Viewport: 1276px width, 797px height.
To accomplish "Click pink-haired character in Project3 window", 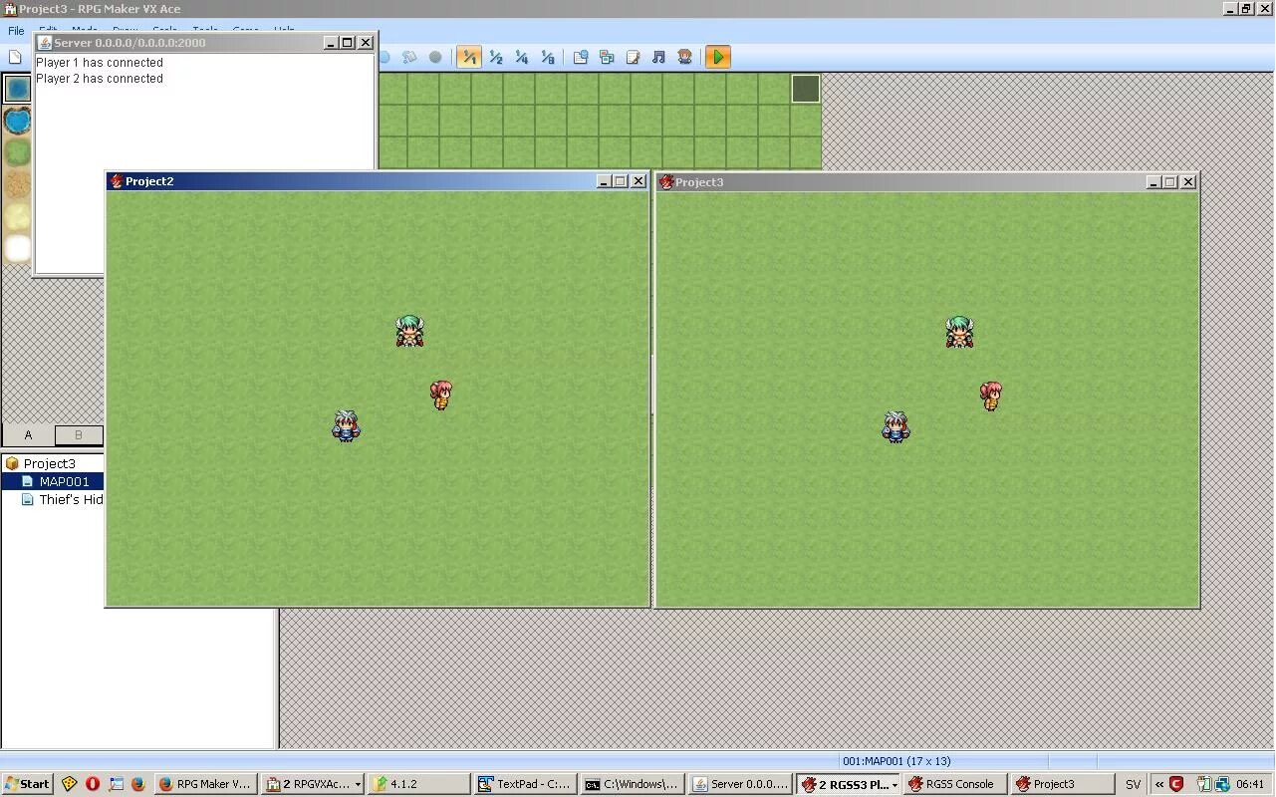I will pos(990,396).
